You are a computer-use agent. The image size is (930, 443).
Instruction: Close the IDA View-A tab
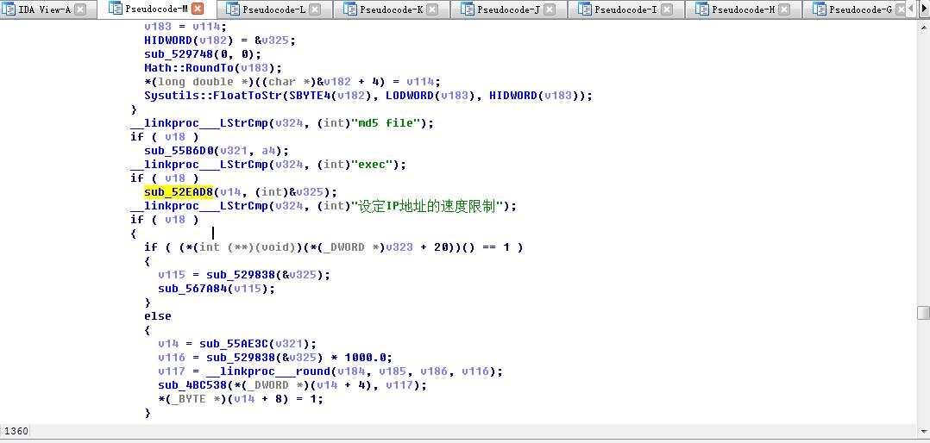point(80,9)
